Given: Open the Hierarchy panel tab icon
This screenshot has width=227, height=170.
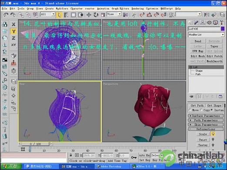Looking at the screenshot, I should click(x=203, y=23).
